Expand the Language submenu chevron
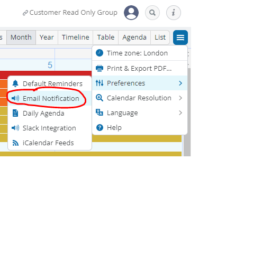Screen dimensions: 271x263 pos(180,112)
